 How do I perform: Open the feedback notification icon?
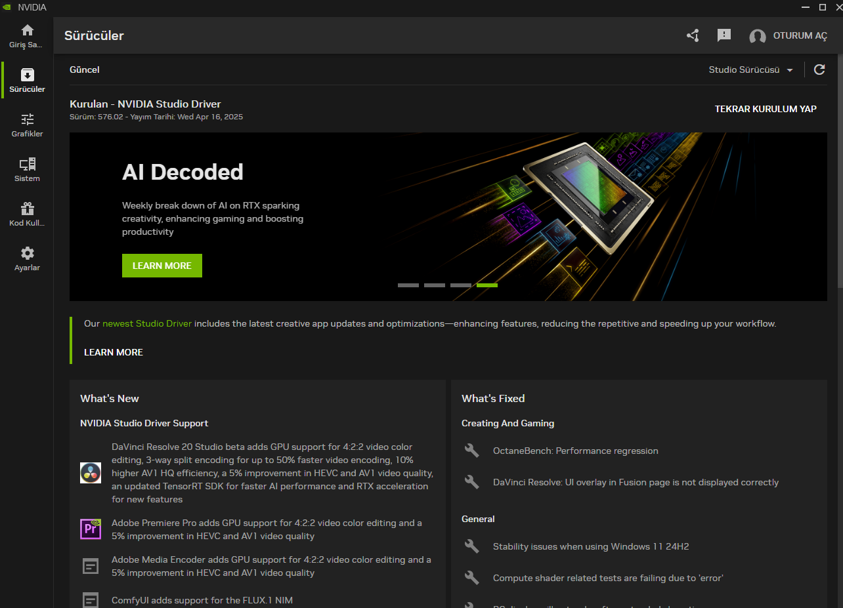coord(724,35)
